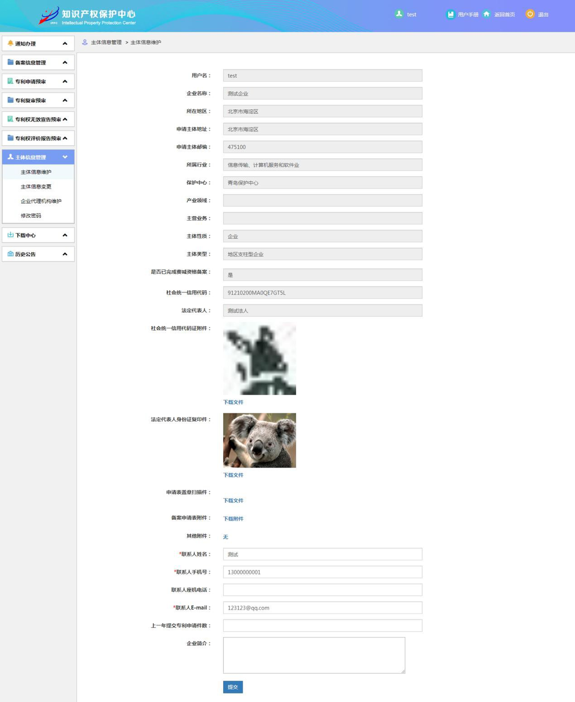
Task: Expand the 专利申请预审 menu chevron
Action: pyautogui.click(x=65, y=81)
